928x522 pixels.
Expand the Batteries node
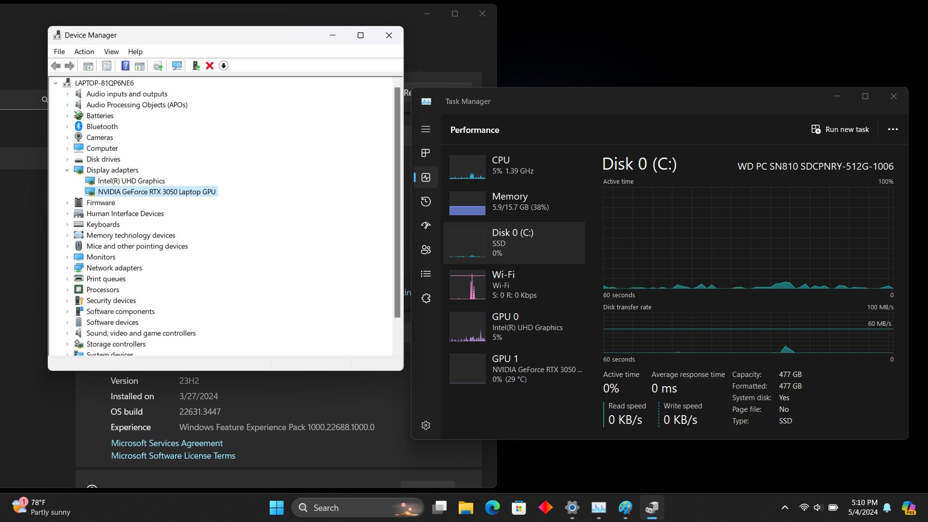[x=67, y=116]
